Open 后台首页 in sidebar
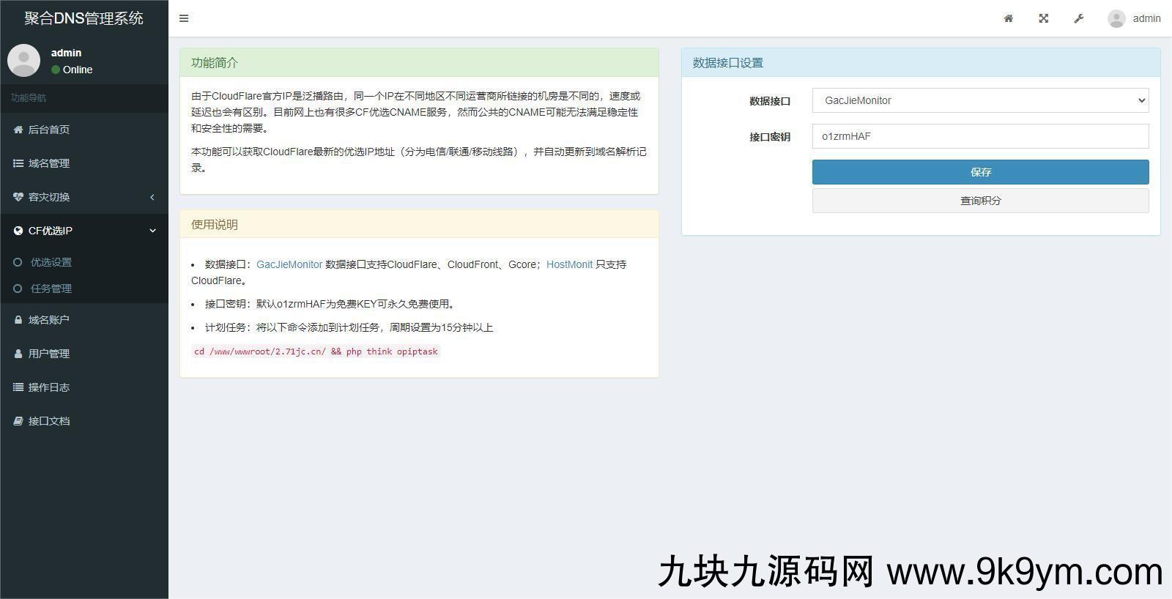The image size is (1172, 599). pos(49,130)
